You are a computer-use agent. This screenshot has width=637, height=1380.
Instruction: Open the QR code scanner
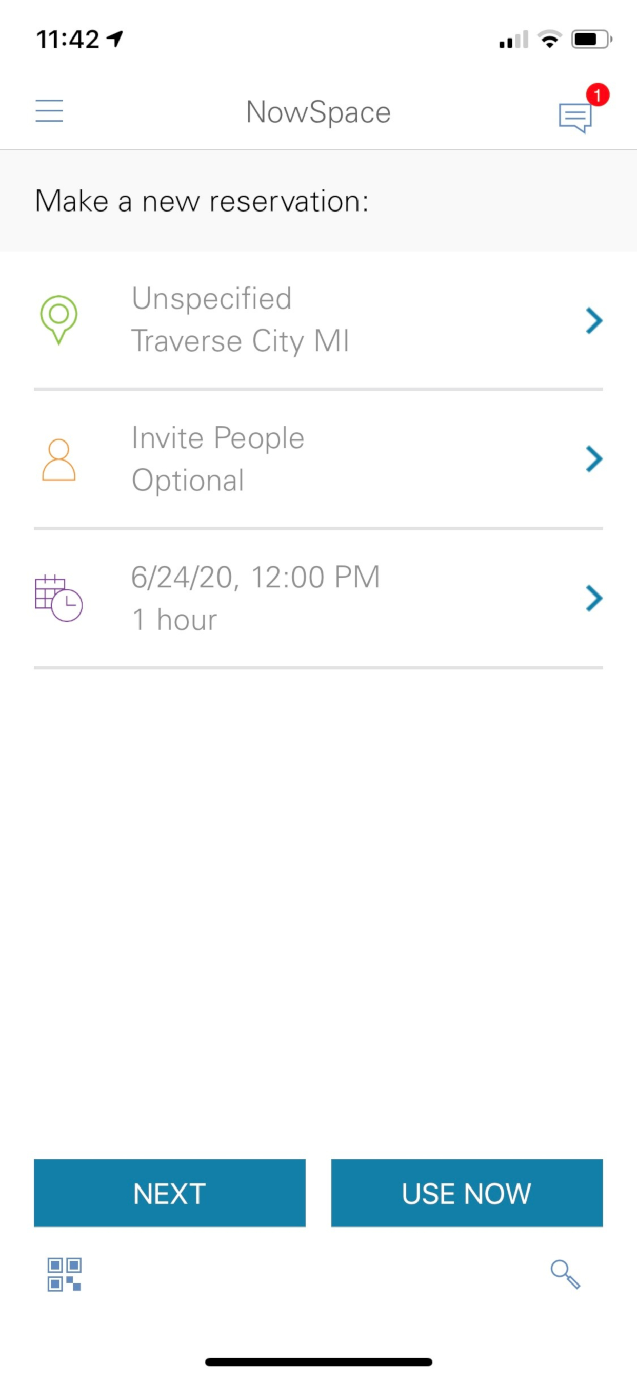pos(64,1274)
